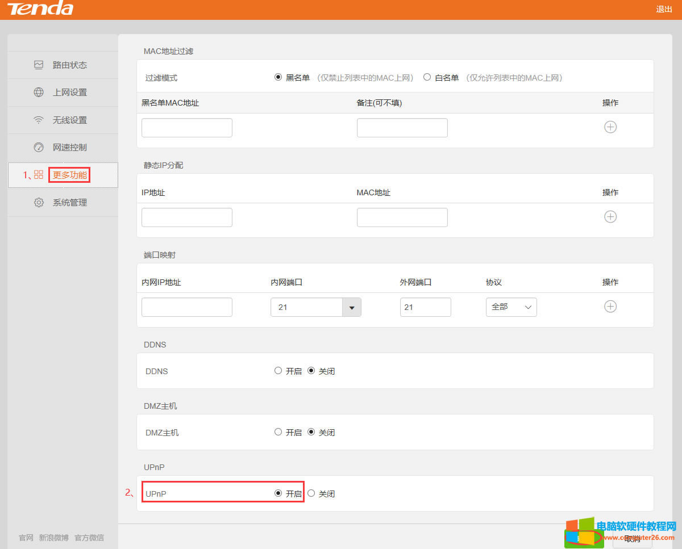Select the 更多功能 sidebar menu item

[69, 175]
